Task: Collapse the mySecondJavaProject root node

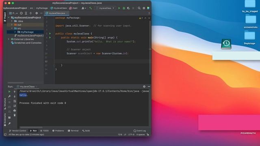Action: click(9, 17)
